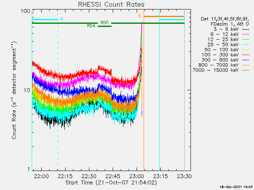Click the FDecim 1, Att 0 text

click(x=230, y=24)
